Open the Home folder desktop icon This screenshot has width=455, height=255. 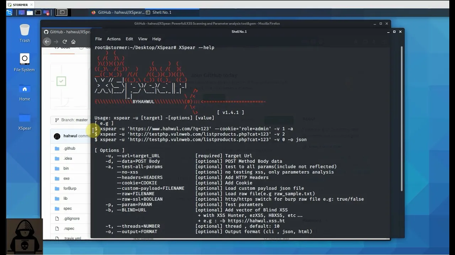[25, 92]
